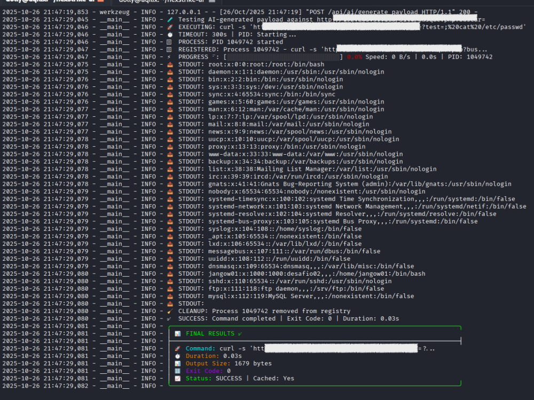The width and height of the screenshot is (534, 400).
Task: Click 'root:x:0:0:root:/root:/bin/bash' output line
Action: point(266,65)
